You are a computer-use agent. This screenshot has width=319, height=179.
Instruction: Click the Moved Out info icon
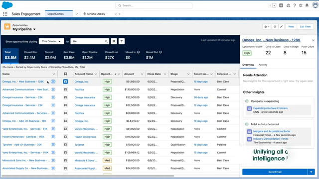160,52
